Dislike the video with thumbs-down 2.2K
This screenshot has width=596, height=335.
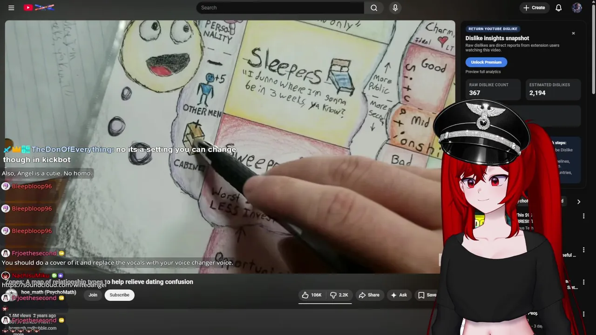point(339,295)
